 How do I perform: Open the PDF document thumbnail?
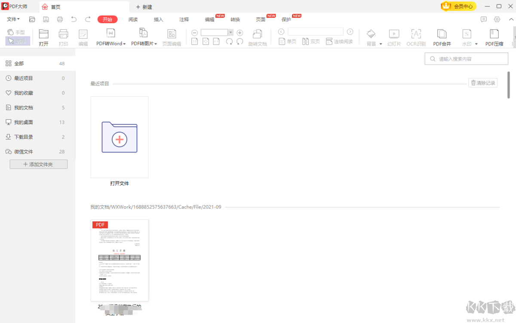pos(120,260)
